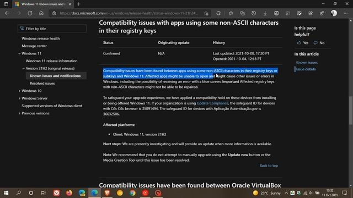Open Windows 11 release information

[x=51, y=61]
